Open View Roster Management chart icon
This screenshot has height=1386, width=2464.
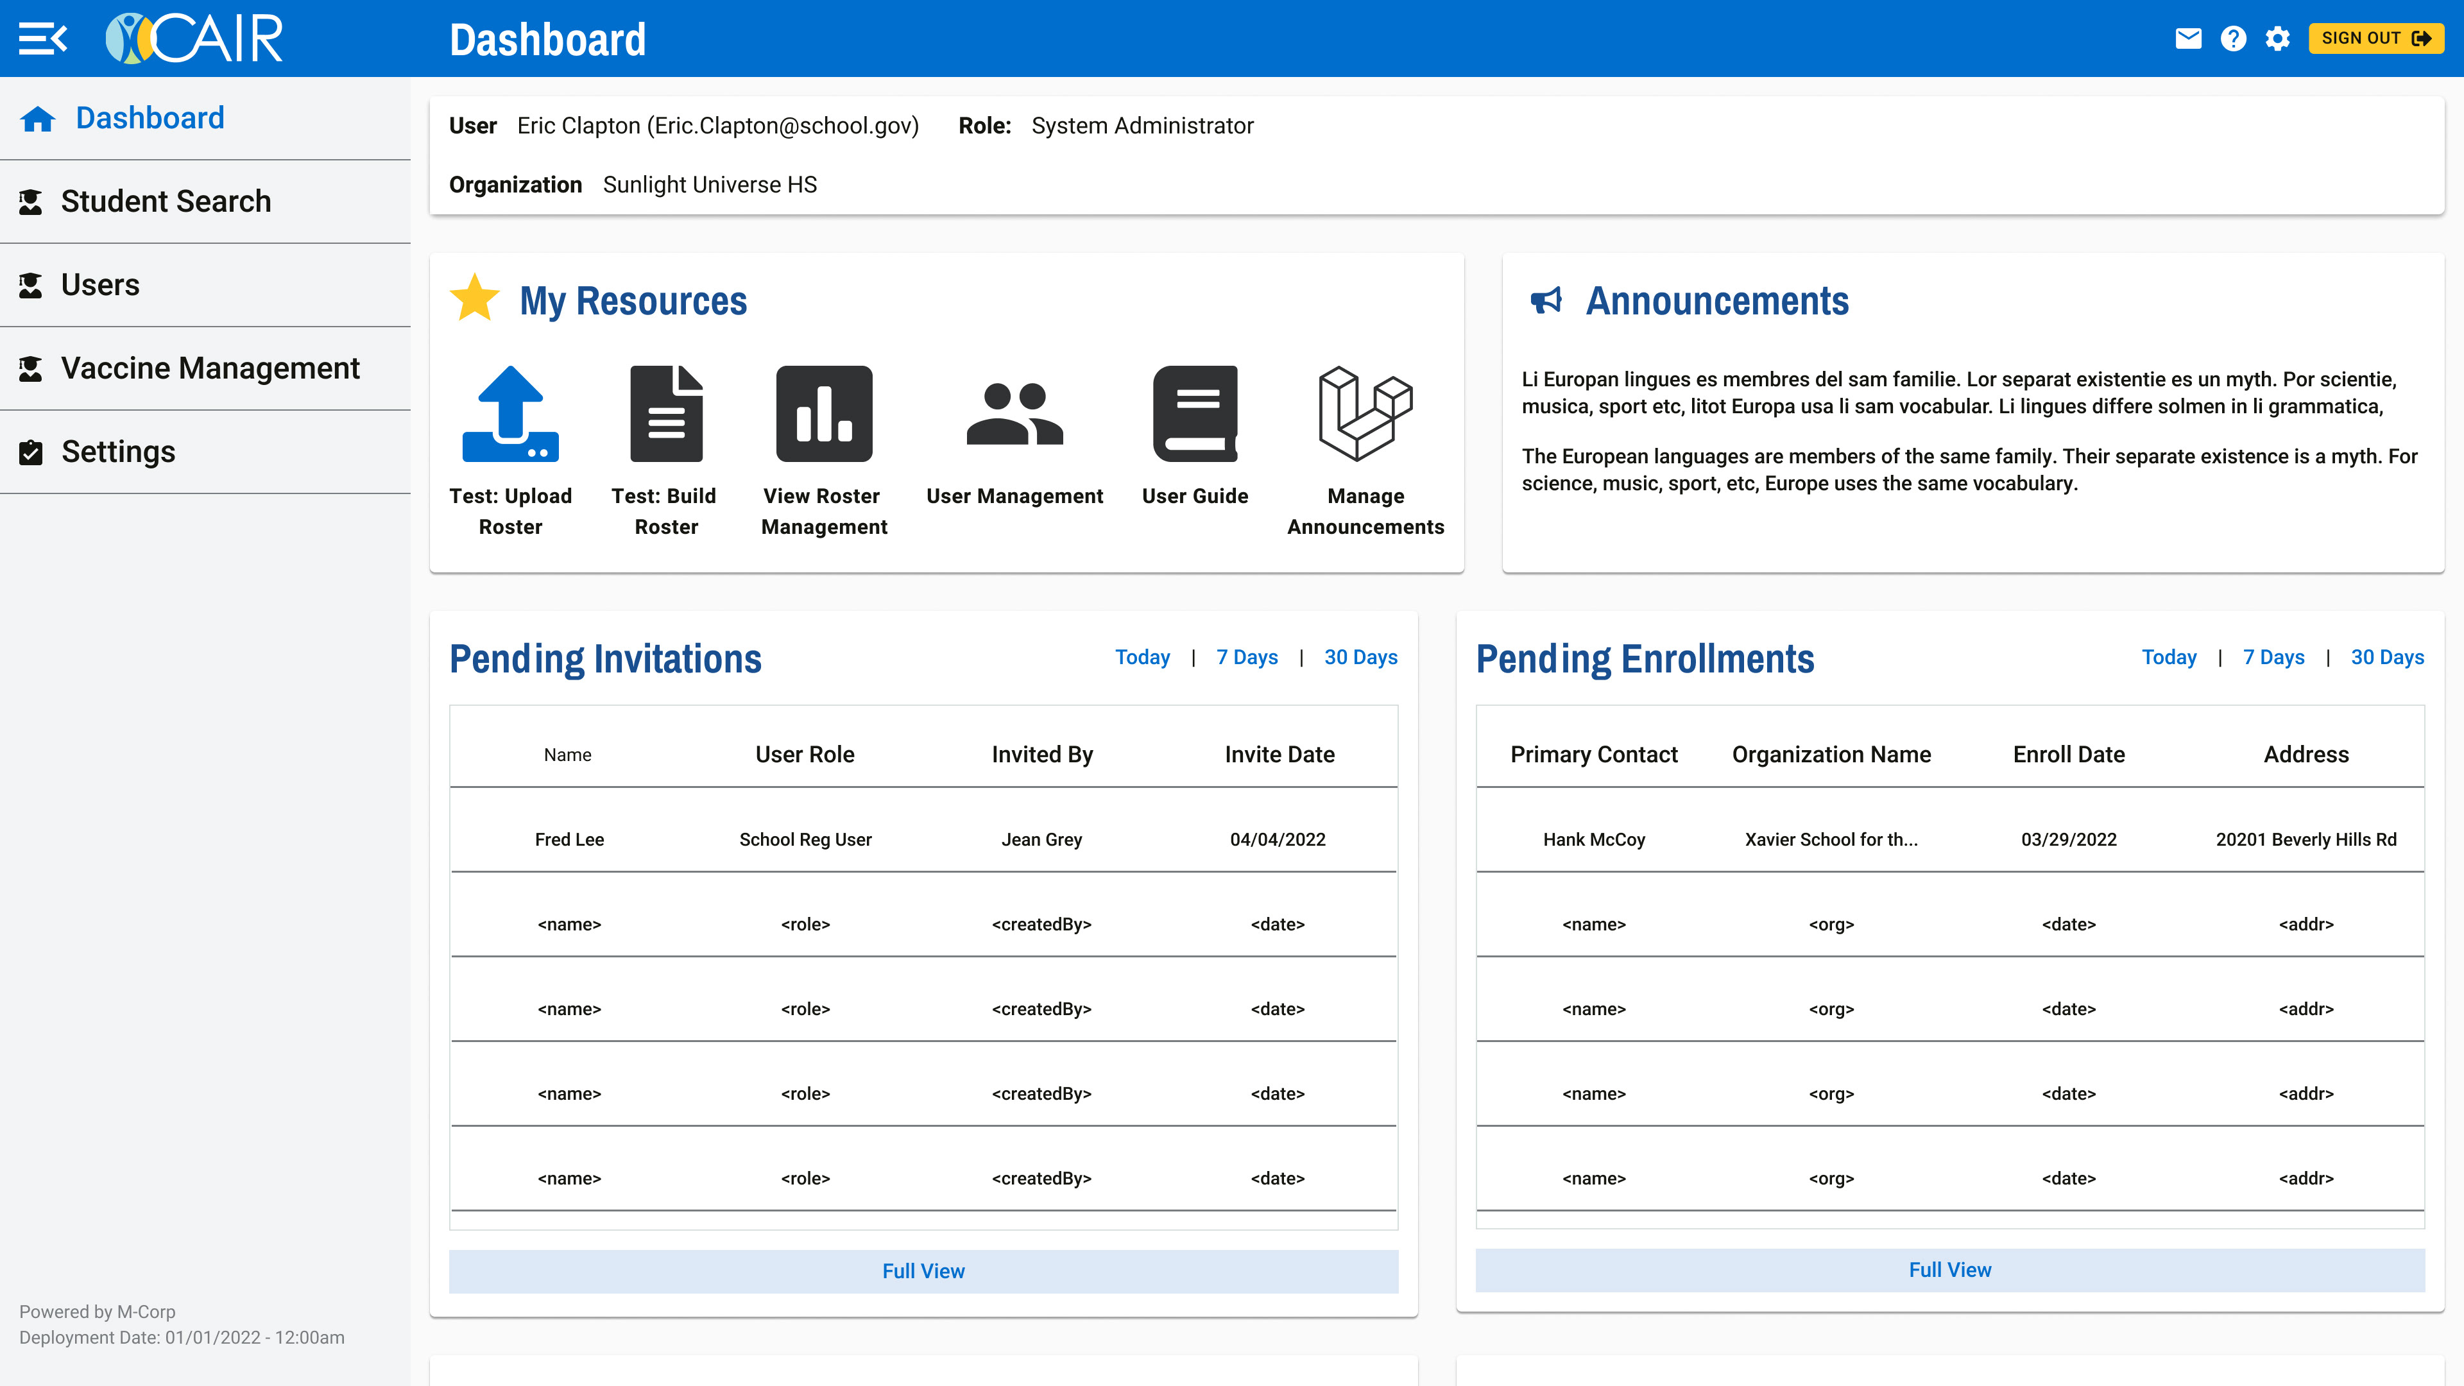coord(823,414)
